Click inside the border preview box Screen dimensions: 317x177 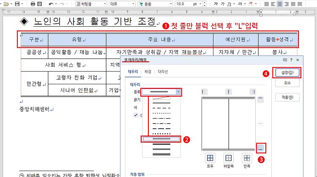(228, 124)
